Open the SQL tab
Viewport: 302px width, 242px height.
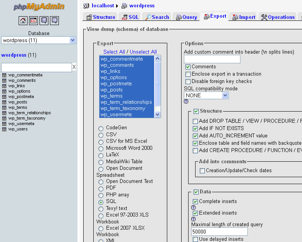[130, 17]
